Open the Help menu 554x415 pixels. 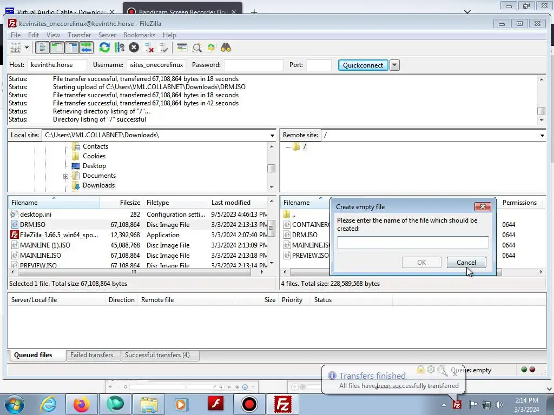tap(169, 35)
